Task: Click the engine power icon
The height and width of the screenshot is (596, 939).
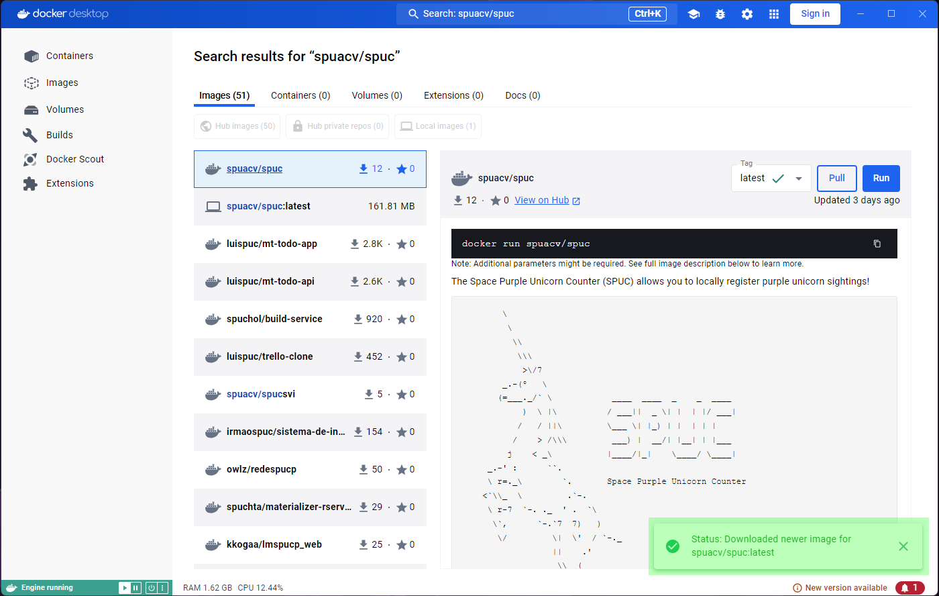Action: tap(152, 588)
